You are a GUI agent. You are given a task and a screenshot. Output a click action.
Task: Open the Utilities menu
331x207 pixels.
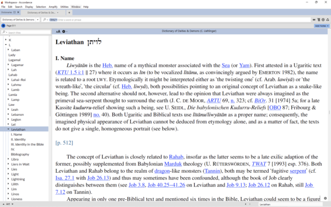pyautogui.click(x=64, y=7)
